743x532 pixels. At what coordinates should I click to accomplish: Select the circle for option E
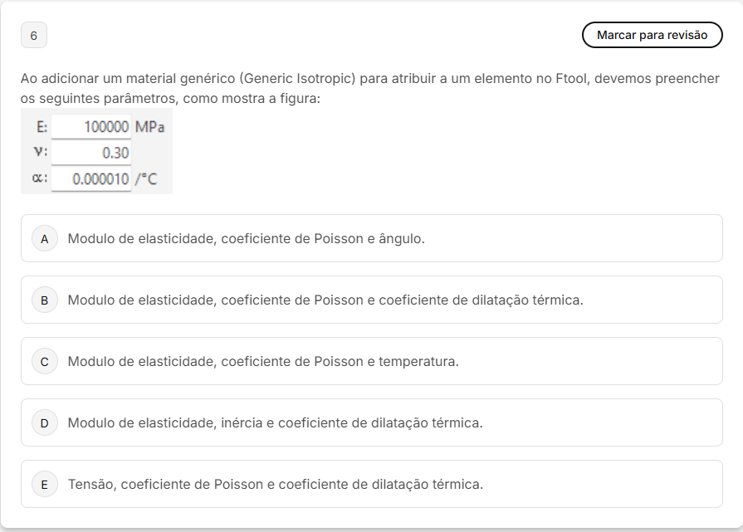45,484
